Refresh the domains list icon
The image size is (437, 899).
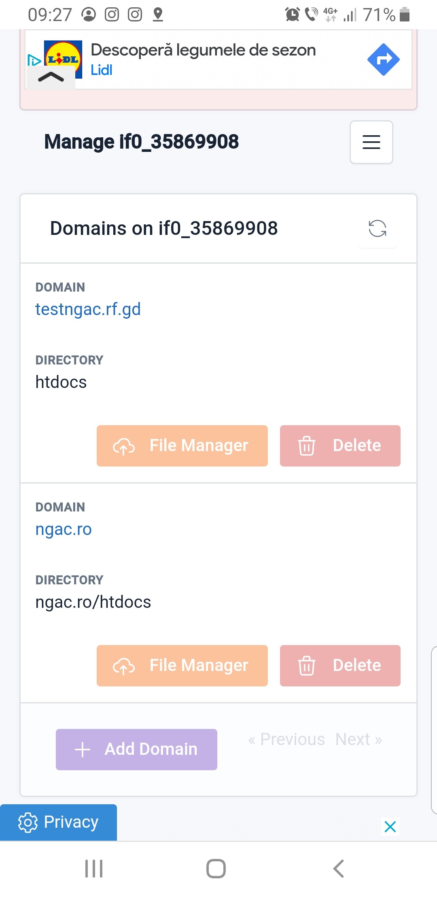(x=377, y=228)
